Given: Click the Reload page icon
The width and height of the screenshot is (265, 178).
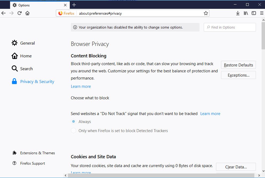Looking at the screenshot, I should [19, 13].
